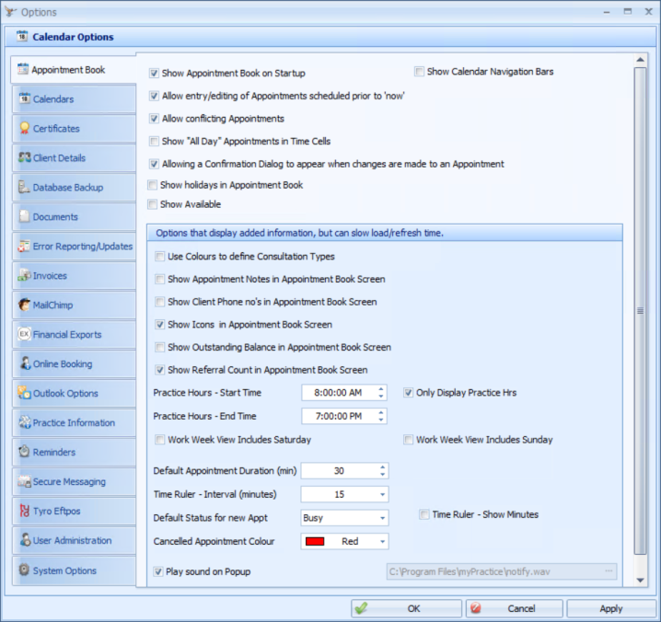Image resolution: width=661 pixels, height=622 pixels.
Task: Click the Apply button
Action: point(611,608)
